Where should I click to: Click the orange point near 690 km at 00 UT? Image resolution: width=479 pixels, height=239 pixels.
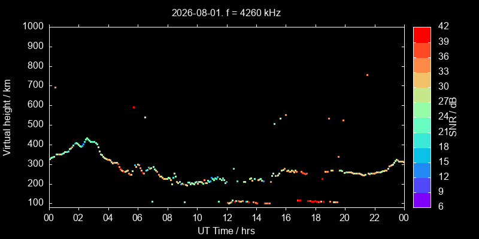[55, 87]
